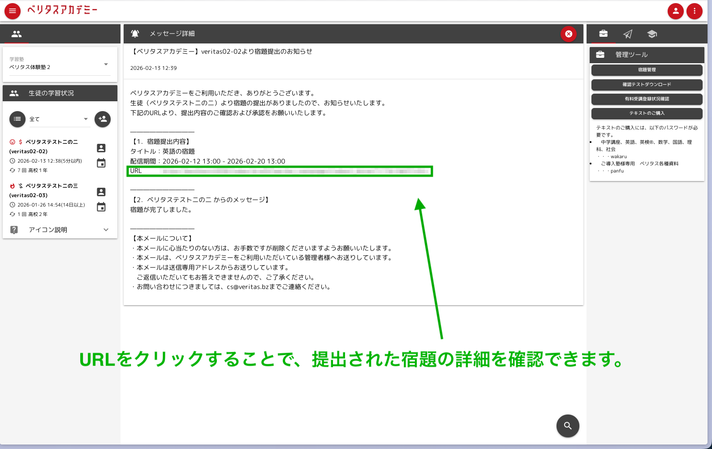Click the dollar sign icon for veritas02-02

pos(21,142)
